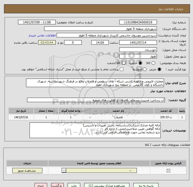This screenshot has height=187, width=193.
Task: Click the deadline time field 14:00
Action: pyautogui.click(x=100, y=42)
